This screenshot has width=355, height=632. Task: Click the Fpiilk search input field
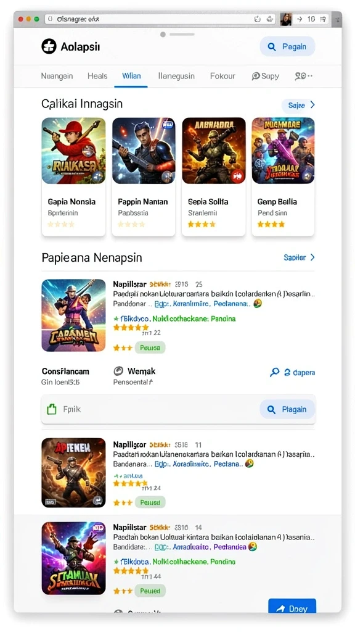point(152,410)
